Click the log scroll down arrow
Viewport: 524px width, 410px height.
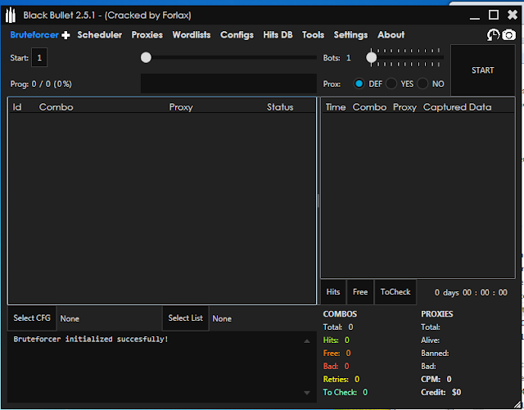point(306,394)
